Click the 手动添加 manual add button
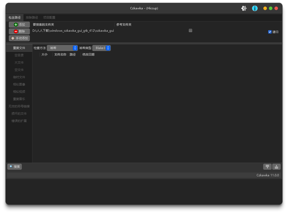The width and height of the screenshot is (288, 214). click(x=19, y=38)
